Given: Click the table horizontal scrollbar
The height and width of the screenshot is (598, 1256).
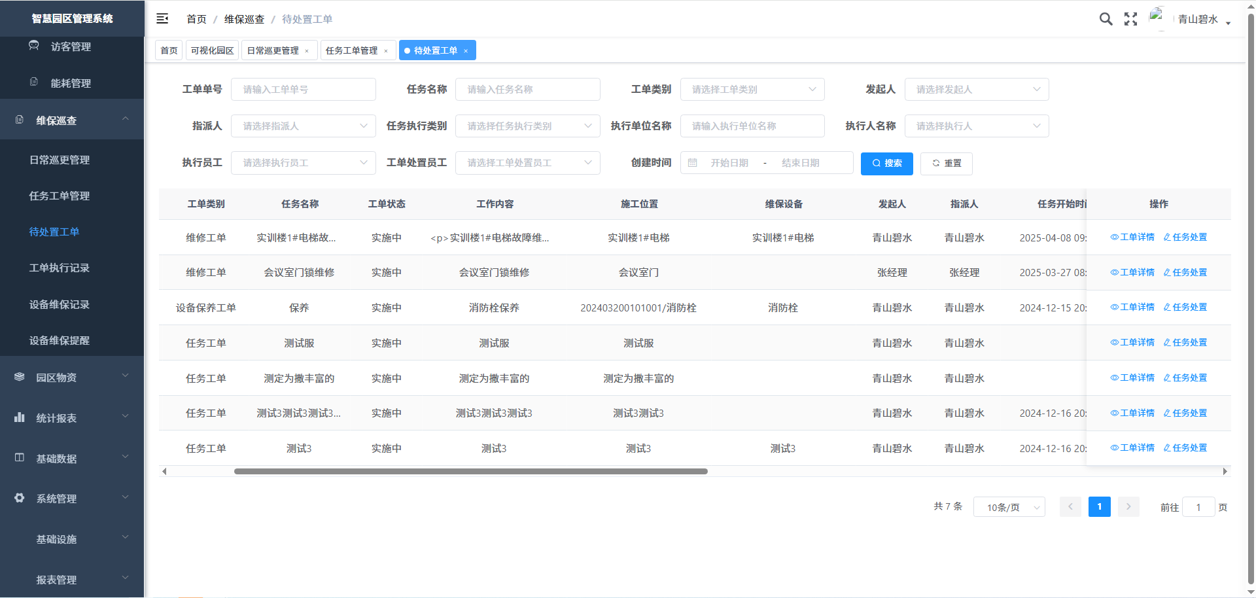Looking at the screenshot, I should point(470,471).
